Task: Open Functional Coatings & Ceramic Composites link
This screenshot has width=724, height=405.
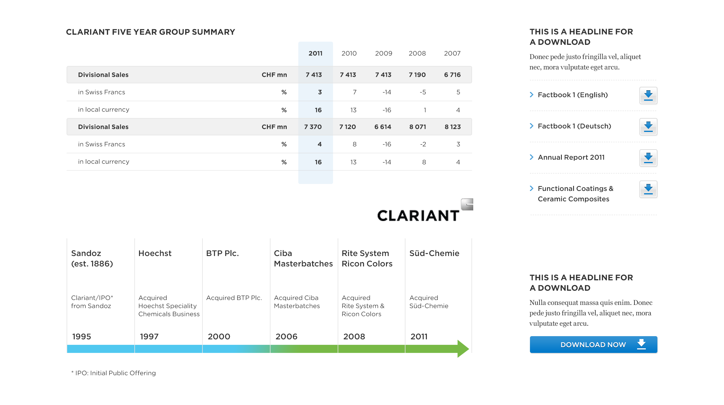Action: coord(575,194)
